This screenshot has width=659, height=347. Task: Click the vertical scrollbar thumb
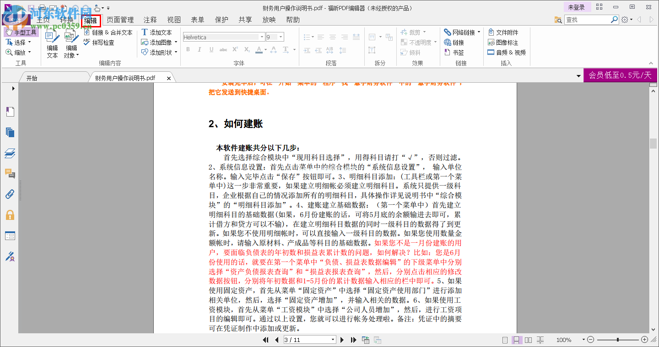[x=654, y=144]
